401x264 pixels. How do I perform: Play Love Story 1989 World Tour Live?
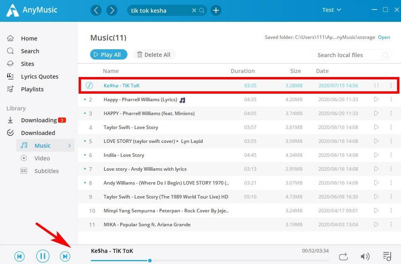click(376, 197)
